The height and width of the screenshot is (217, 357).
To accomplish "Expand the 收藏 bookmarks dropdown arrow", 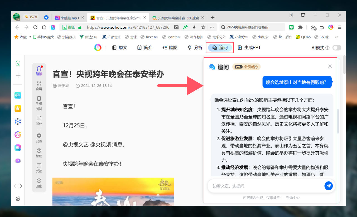I will click(30, 37).
